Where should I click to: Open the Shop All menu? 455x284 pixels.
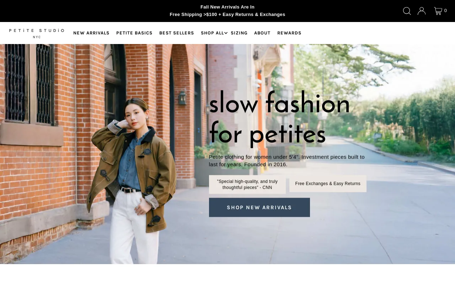click(x=212, y=33)
